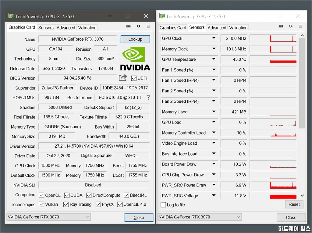Toggle the DirectCompute checkbox
Viewport: 312px width, 233px height.
tap(89, 195)
